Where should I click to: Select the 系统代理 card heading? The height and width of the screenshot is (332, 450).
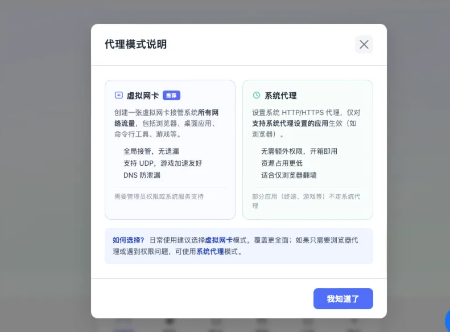(x=280, y=96)
